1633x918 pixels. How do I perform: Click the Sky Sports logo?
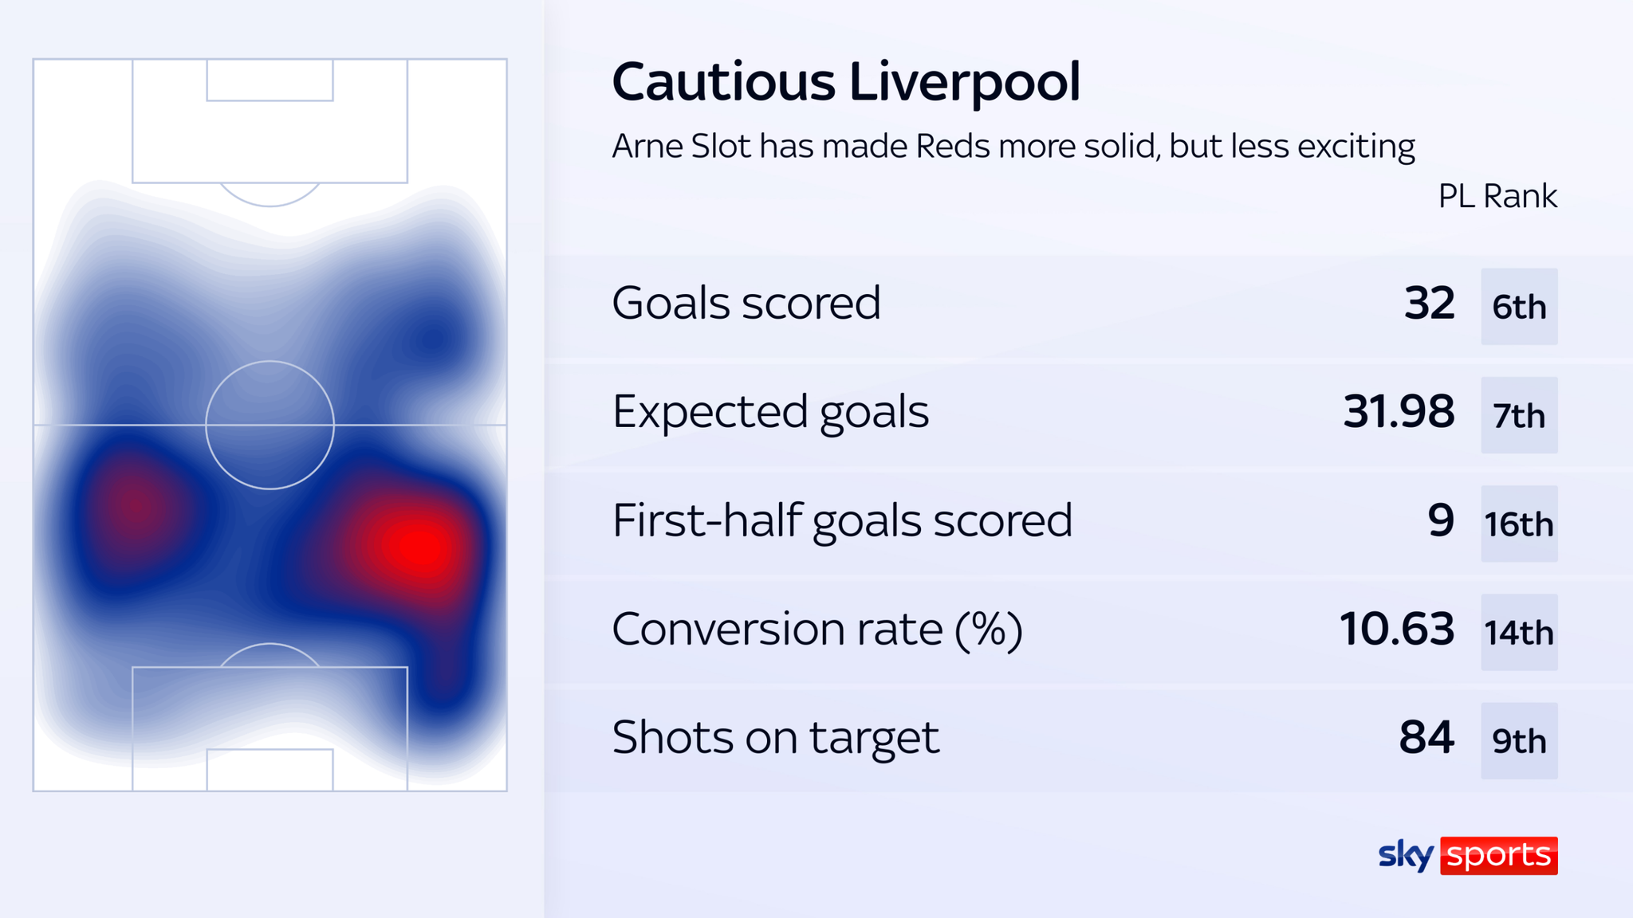(1467, 855)
